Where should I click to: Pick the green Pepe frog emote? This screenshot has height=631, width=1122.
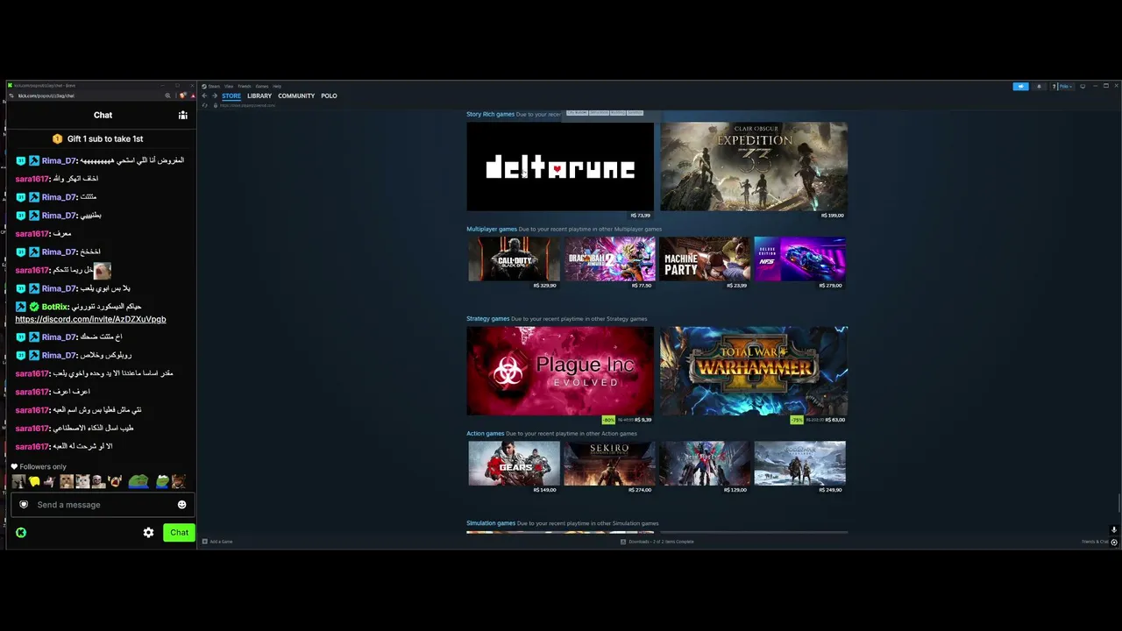138,481
